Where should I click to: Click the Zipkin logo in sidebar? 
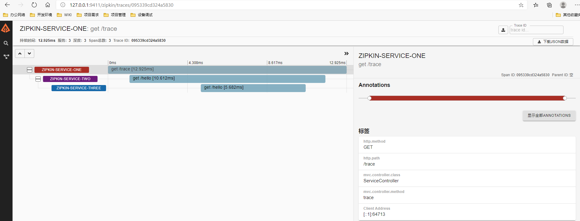[6, 29]
